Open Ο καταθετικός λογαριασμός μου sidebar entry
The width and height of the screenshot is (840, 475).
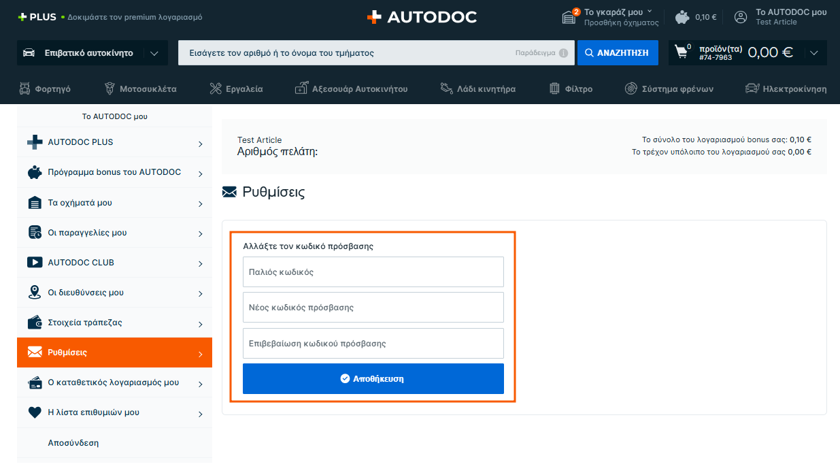[x=114, y=382]
